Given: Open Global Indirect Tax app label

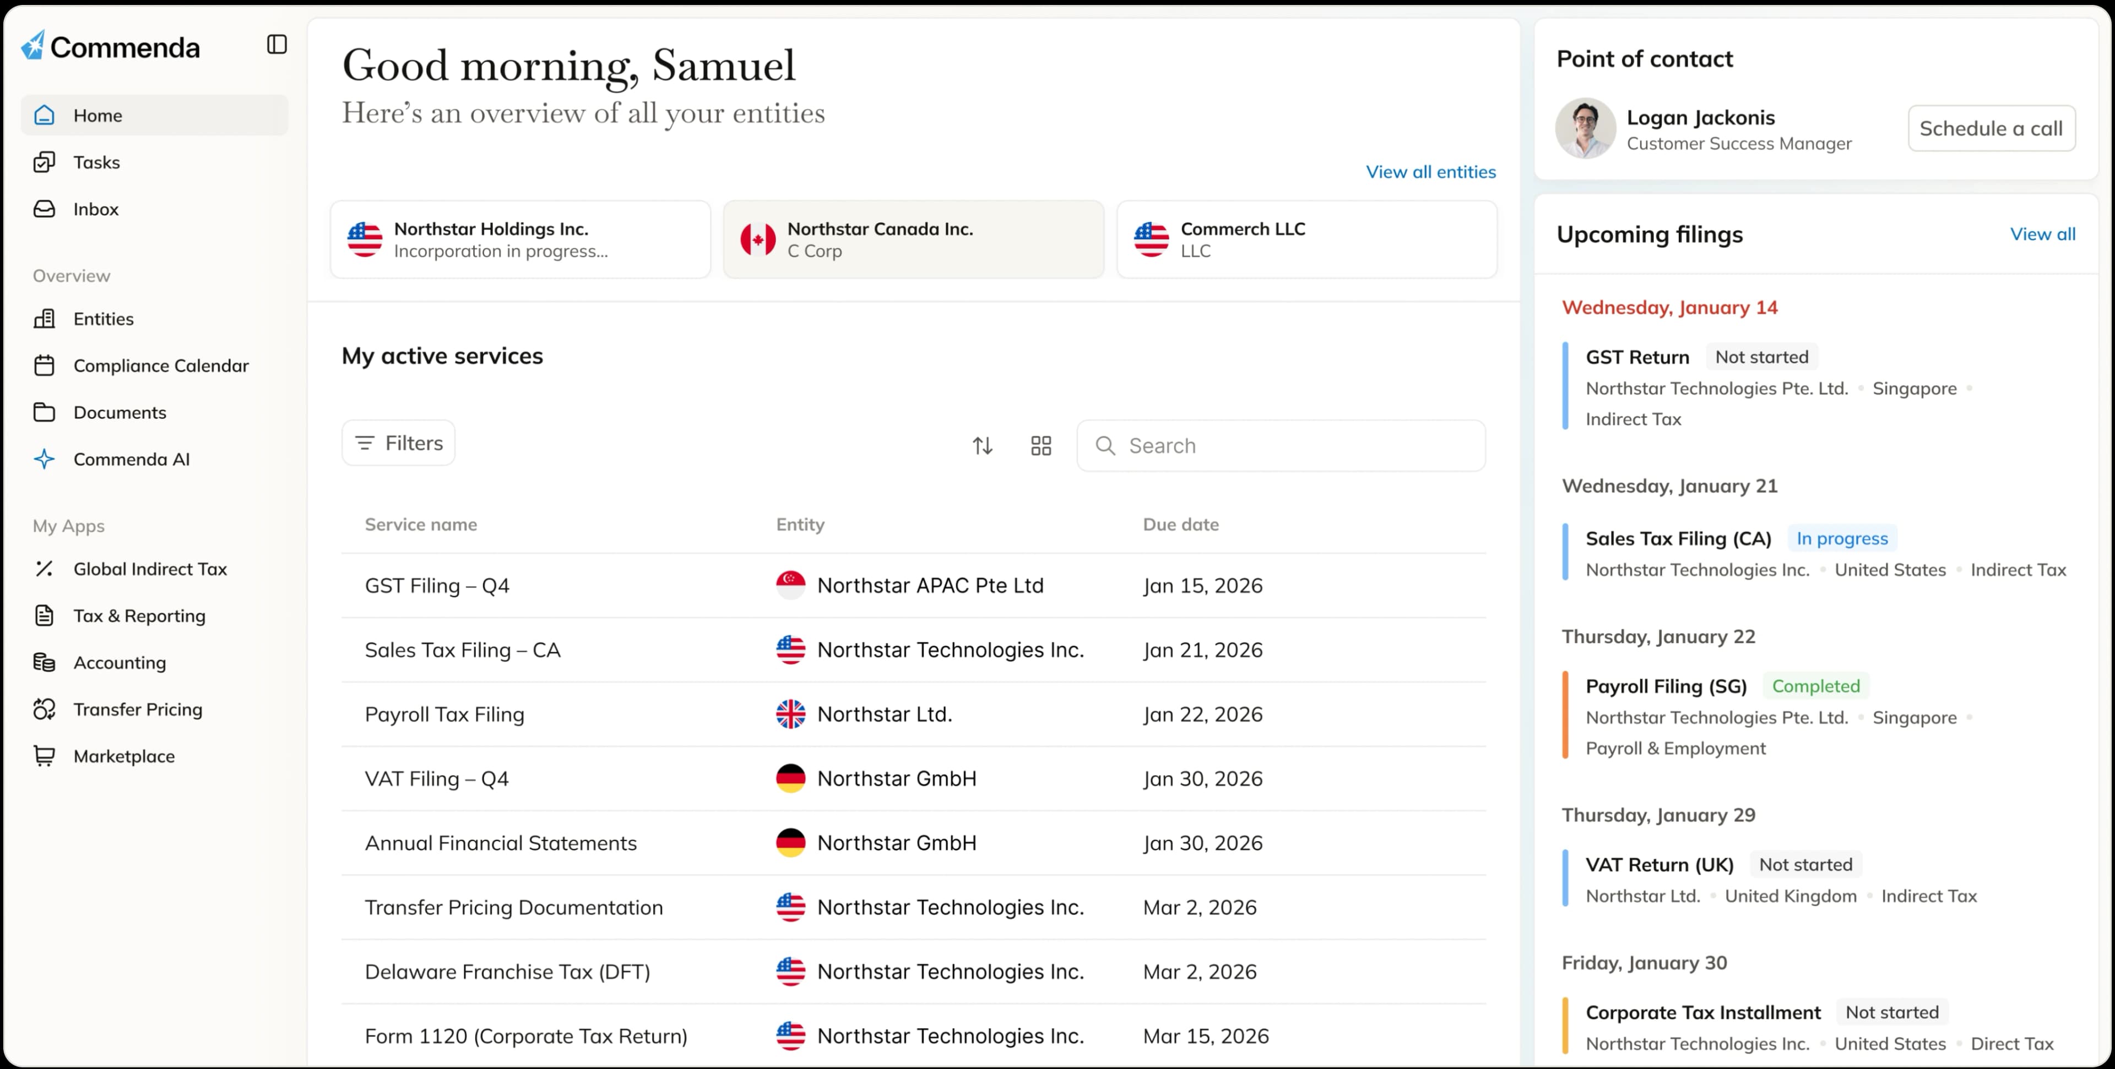Looking at the screenshot, I should pyautogui.click(x=150, y=569).
